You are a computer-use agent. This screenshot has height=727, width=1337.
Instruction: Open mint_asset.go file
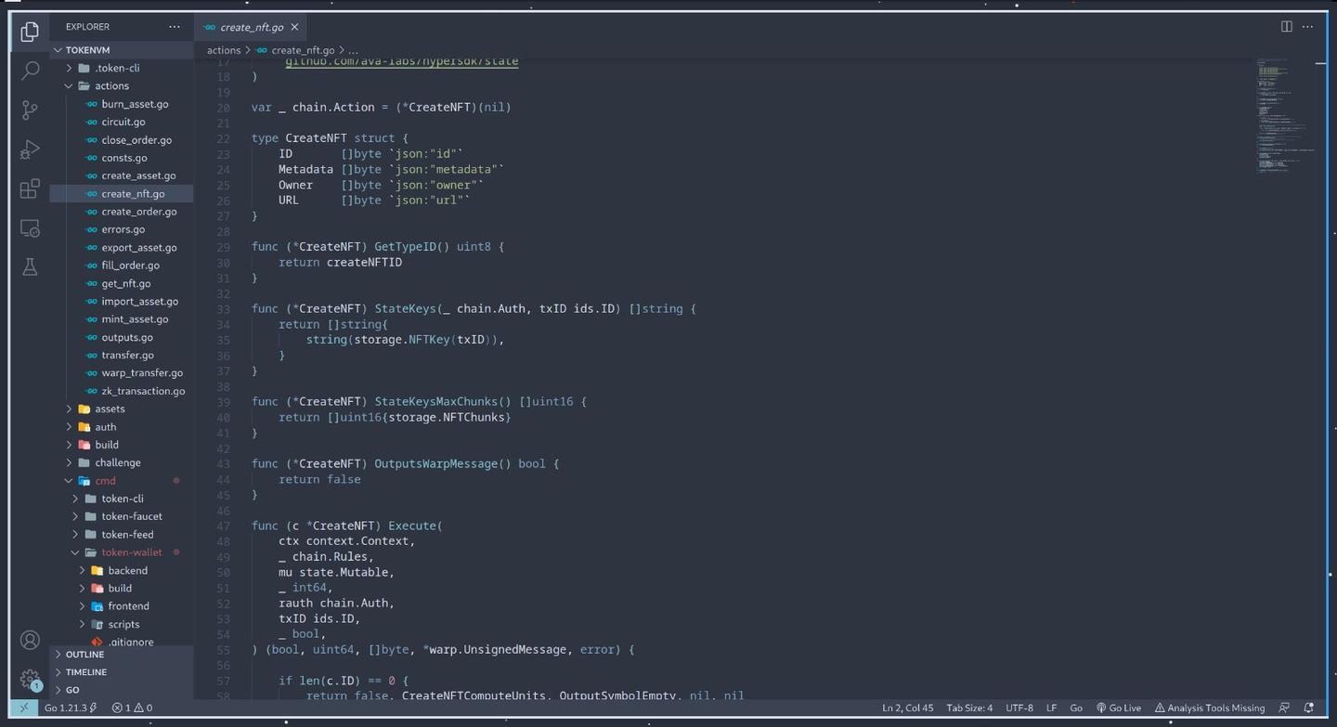point(122,319)
